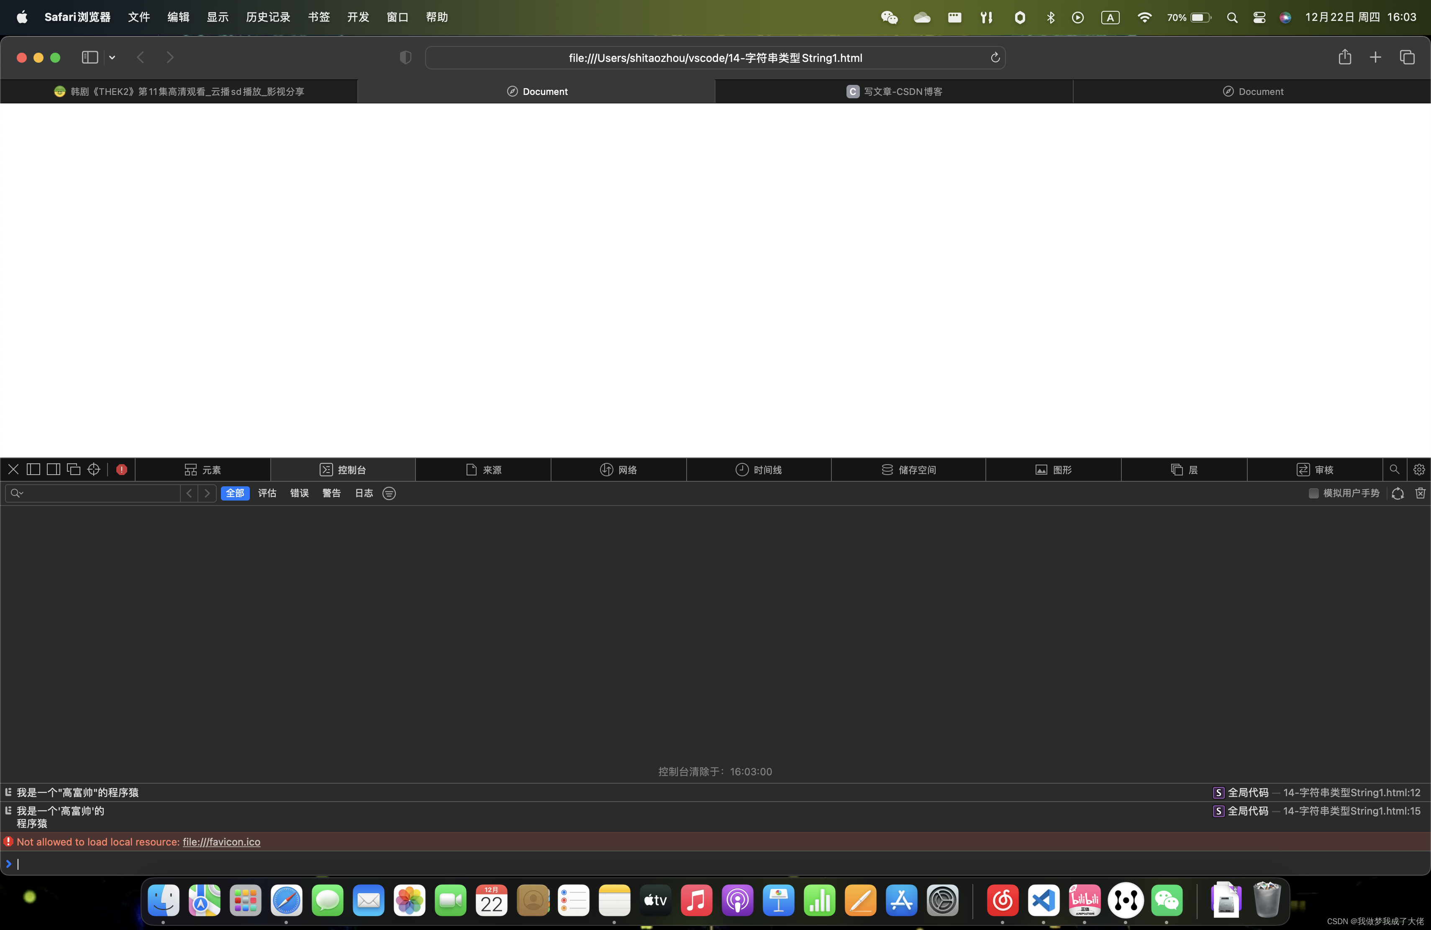Open a new tab with plus button
Image resolution: width=1431 pixels, height=930 pixels.
pos(1376,57)
